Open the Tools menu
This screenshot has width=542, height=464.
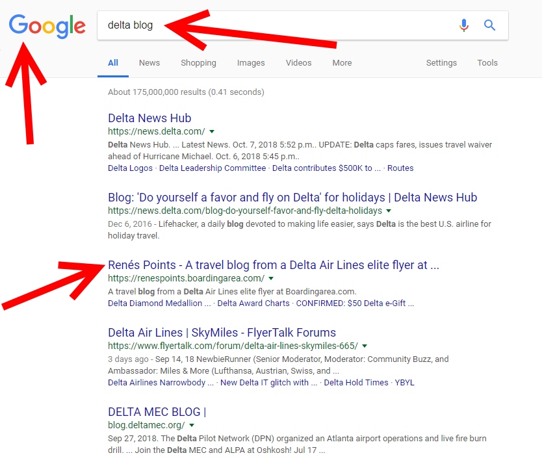[487, 62]
